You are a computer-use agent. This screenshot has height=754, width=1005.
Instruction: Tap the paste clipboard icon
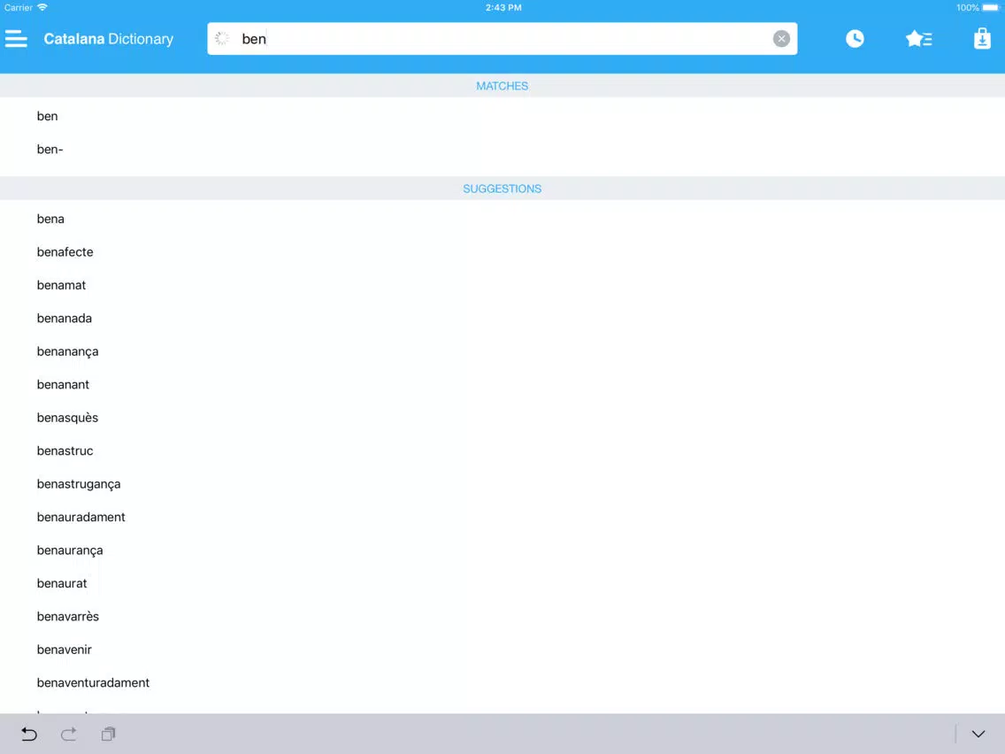[x=108, y=734]
